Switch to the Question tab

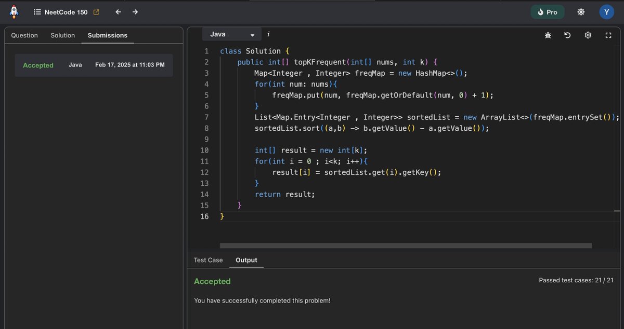24,35
